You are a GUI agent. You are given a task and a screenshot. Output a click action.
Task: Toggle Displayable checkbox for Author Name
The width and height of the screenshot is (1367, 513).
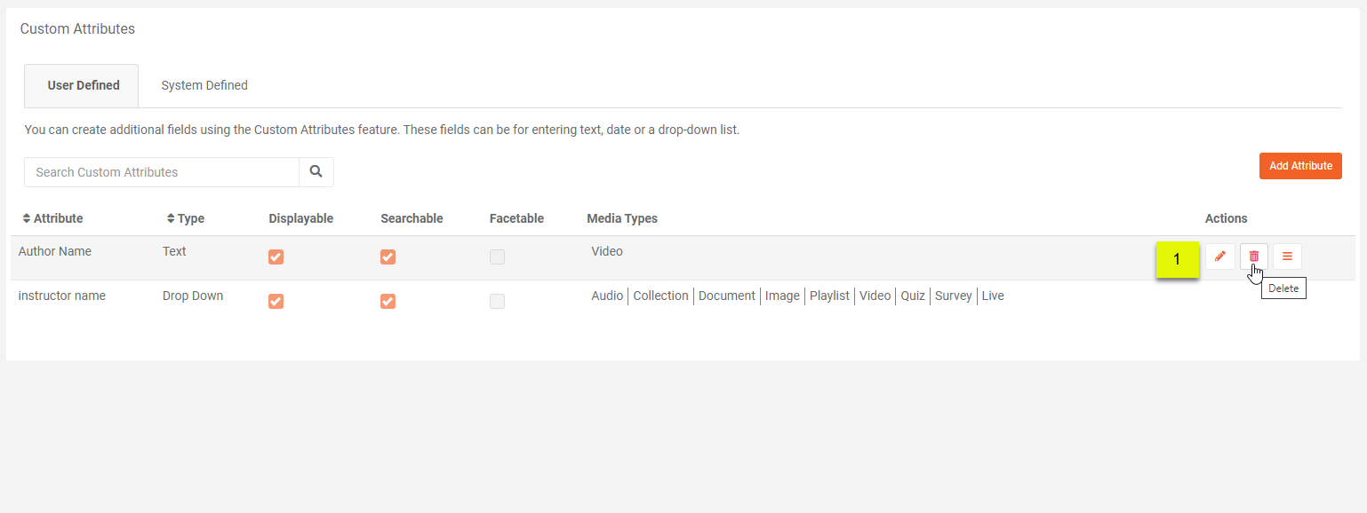coord(276,257)
